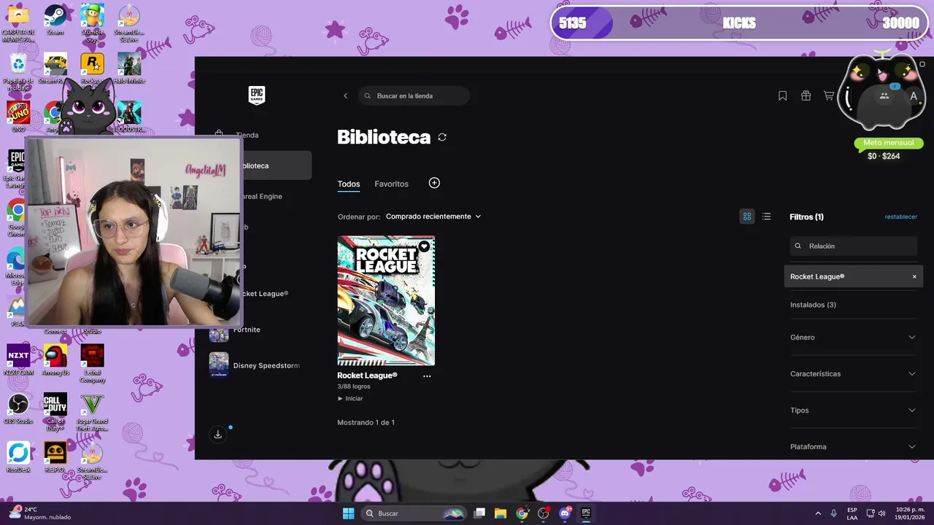The image size is (934, 525).
Task: Click restablecer to reset the filters
Action: tap(901, 217)
